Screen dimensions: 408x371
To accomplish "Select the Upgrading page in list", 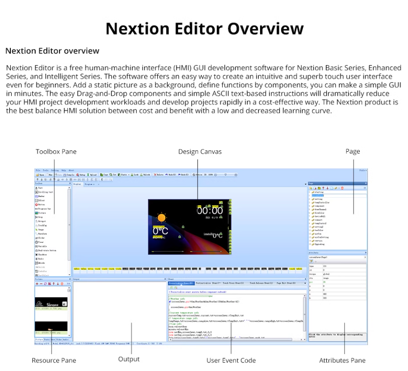I will coord(319,244).
